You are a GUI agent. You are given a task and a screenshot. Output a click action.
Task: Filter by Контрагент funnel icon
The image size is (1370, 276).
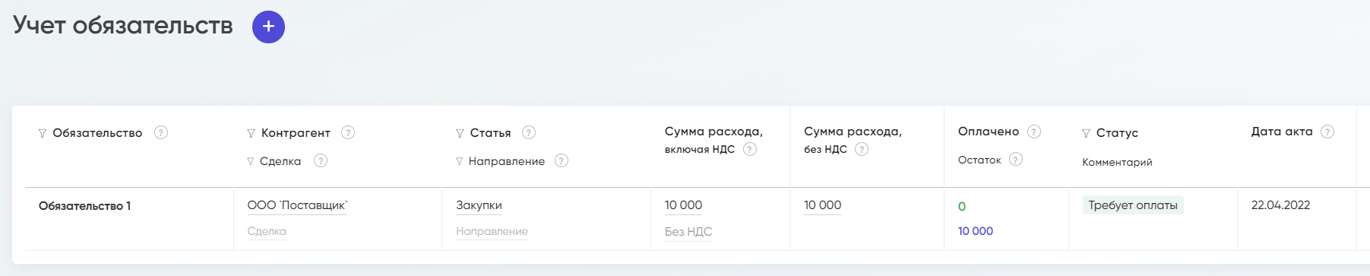[x=252, y=134]
